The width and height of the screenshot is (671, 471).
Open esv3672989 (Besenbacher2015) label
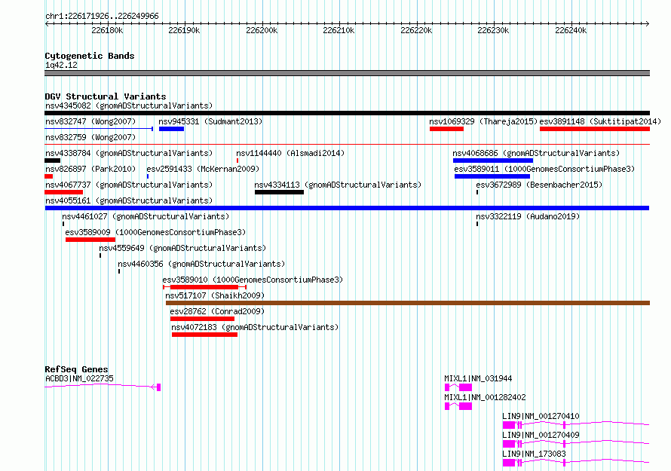pyautogui.click(x=539, y=185)
